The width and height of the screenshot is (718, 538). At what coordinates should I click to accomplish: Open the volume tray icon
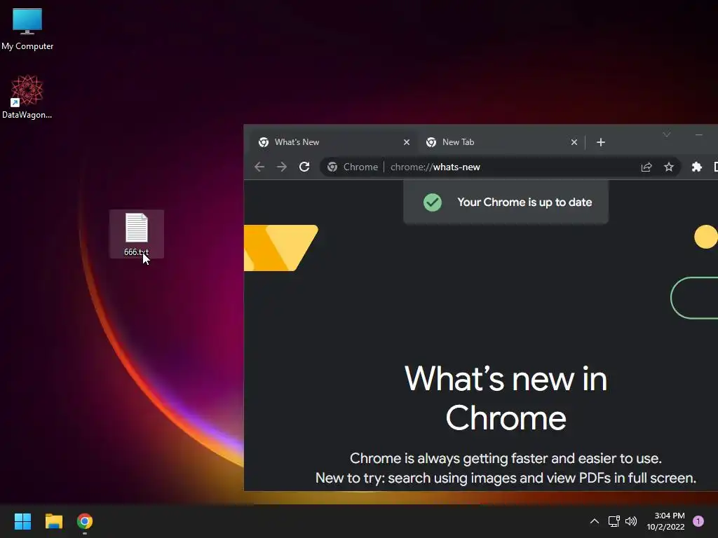pos(631,521)
